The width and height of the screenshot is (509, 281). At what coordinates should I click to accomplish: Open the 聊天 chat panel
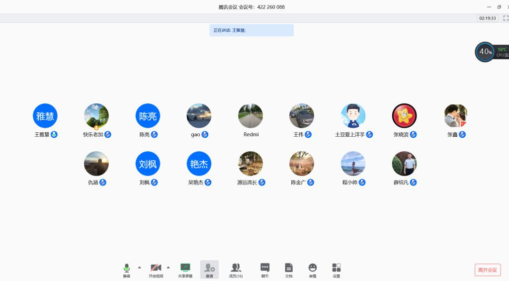pyautogui.click(x=265, y=269)
